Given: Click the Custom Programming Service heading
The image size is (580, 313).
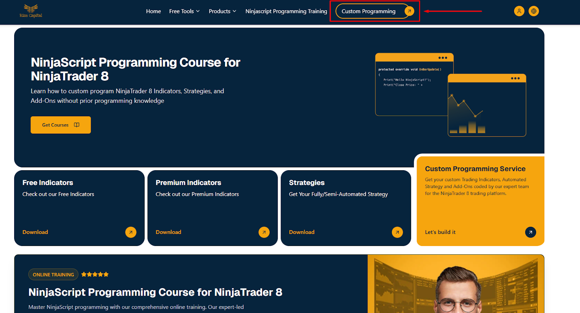Looking at the screenshot, I should point(475,169).
